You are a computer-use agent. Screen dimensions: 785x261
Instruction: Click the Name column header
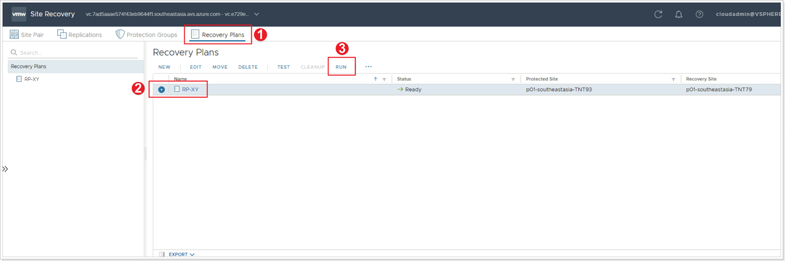click(180, 79)
